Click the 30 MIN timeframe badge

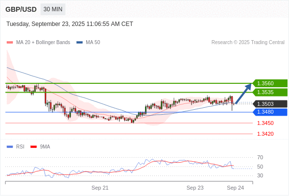tap(53, 9)
